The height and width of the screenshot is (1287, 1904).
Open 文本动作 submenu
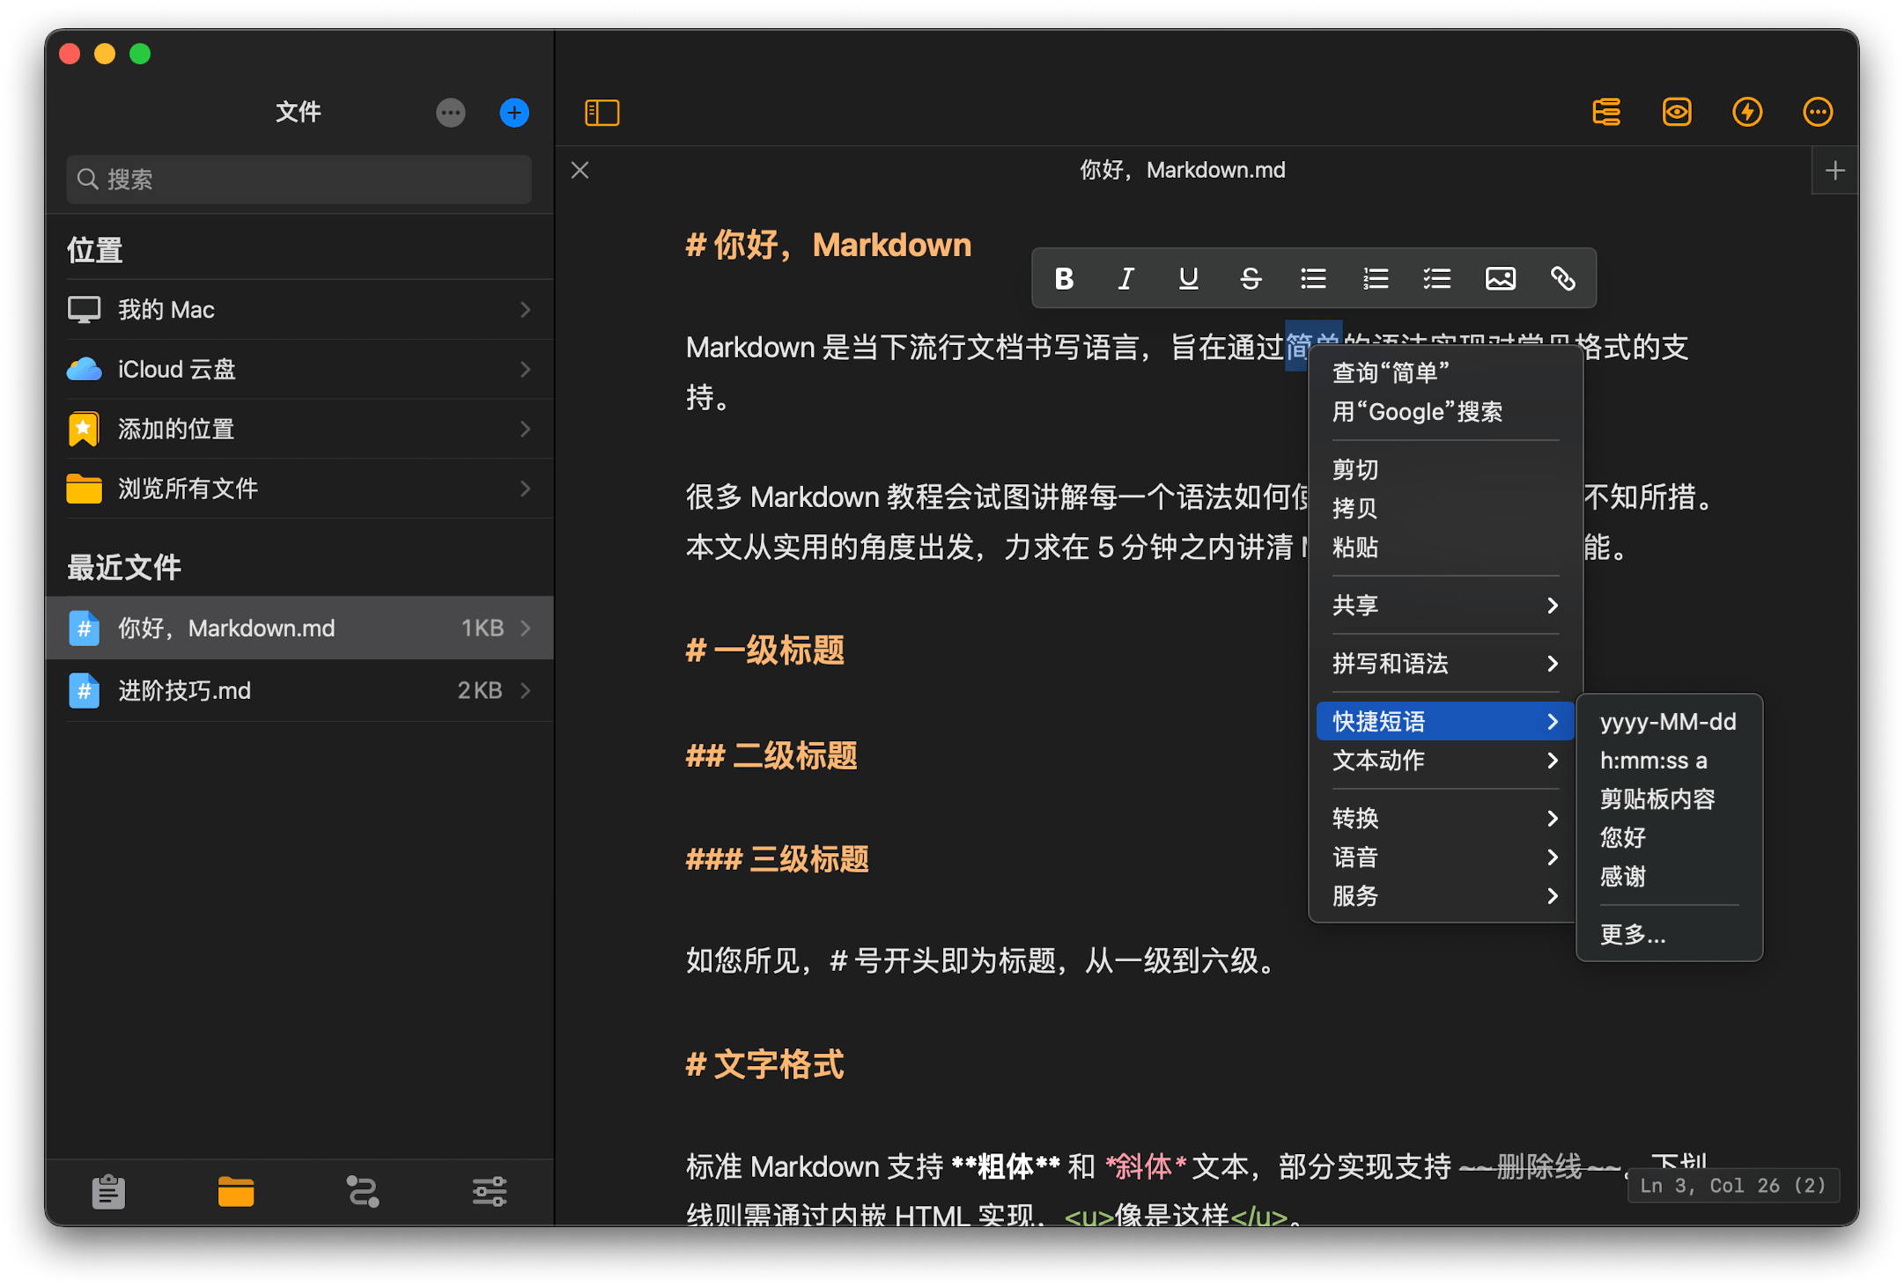pos(1445,760)
